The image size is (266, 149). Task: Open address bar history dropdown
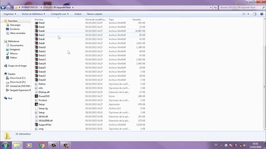(211, 7)
